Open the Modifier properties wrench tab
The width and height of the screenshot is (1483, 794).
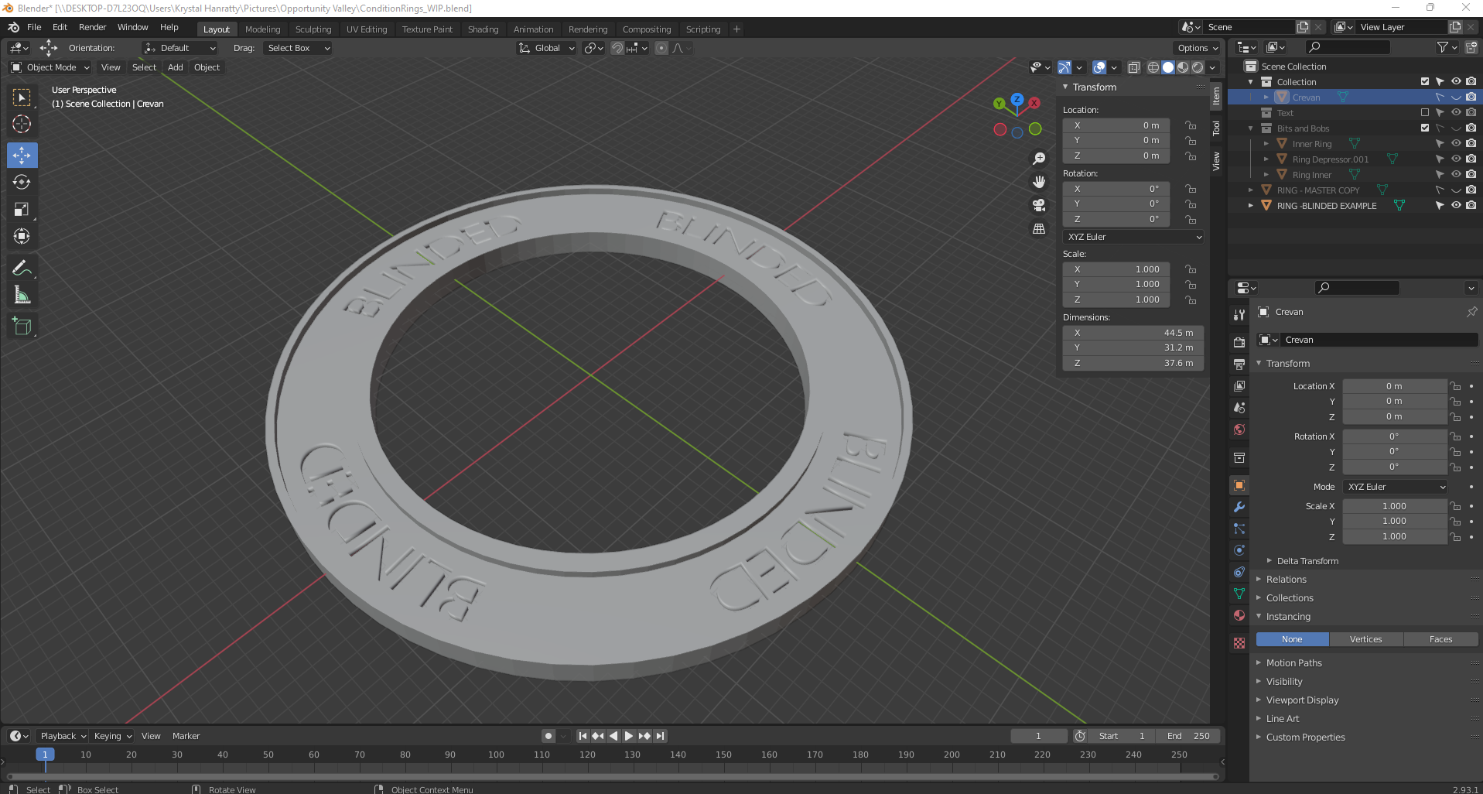1239,507
